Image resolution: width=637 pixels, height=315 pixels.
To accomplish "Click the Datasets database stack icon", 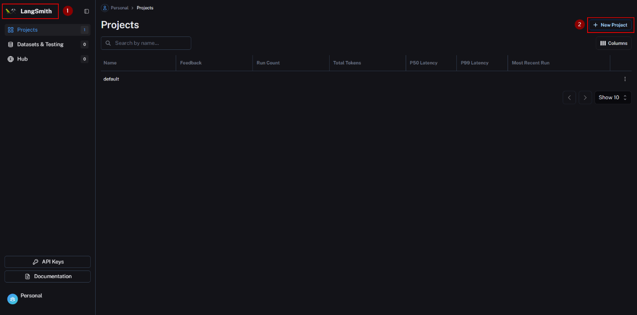I will coord(11,44).
